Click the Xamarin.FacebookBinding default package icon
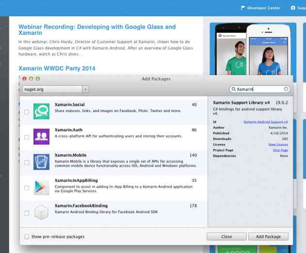Image resolution: width=306 pixels, height=253 pixels. pyautogui.click(x=41, y=213)
